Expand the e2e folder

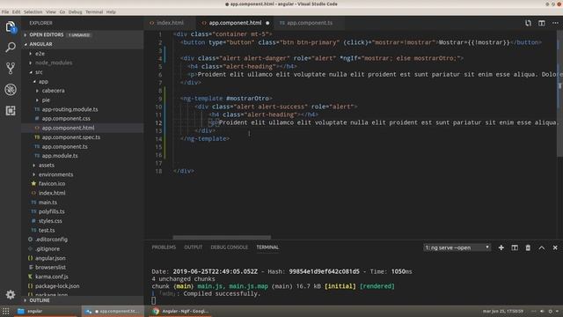(x=40, y=54)
